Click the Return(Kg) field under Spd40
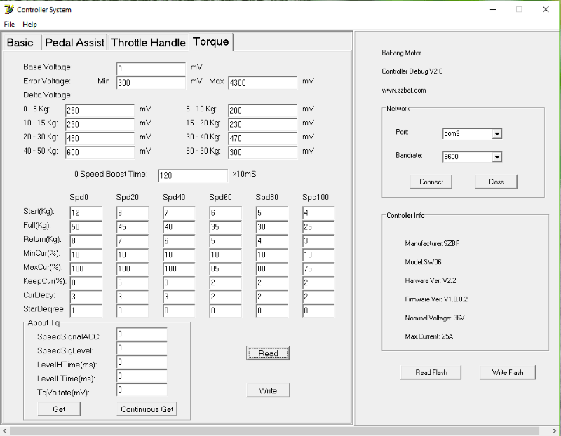This screenshot has width=561, height=436. [179, 240]
